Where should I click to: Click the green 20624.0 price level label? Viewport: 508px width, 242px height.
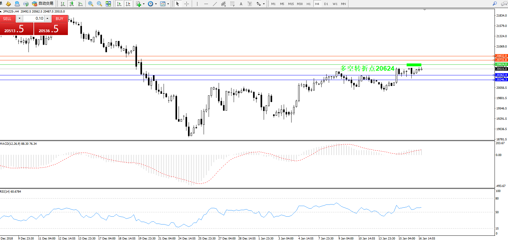tap(501, 64)
